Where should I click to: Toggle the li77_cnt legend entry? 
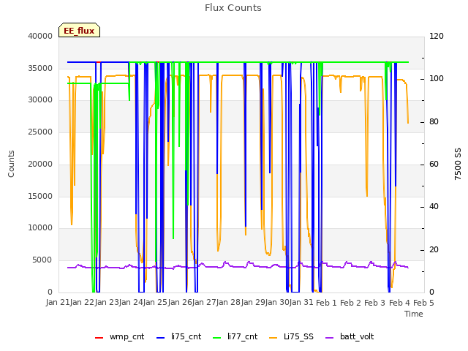(x=235, y=336)
